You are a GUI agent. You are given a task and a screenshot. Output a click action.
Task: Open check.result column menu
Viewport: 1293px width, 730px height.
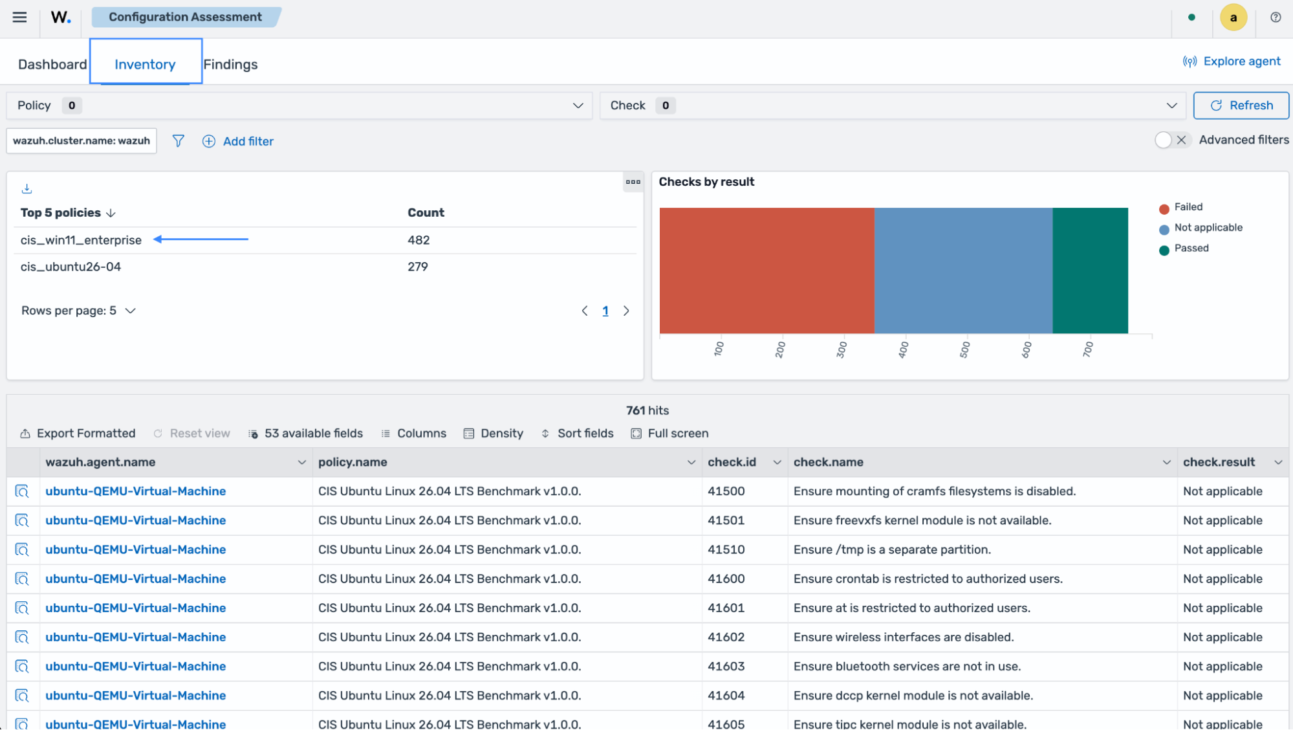tap(1278, 463)
